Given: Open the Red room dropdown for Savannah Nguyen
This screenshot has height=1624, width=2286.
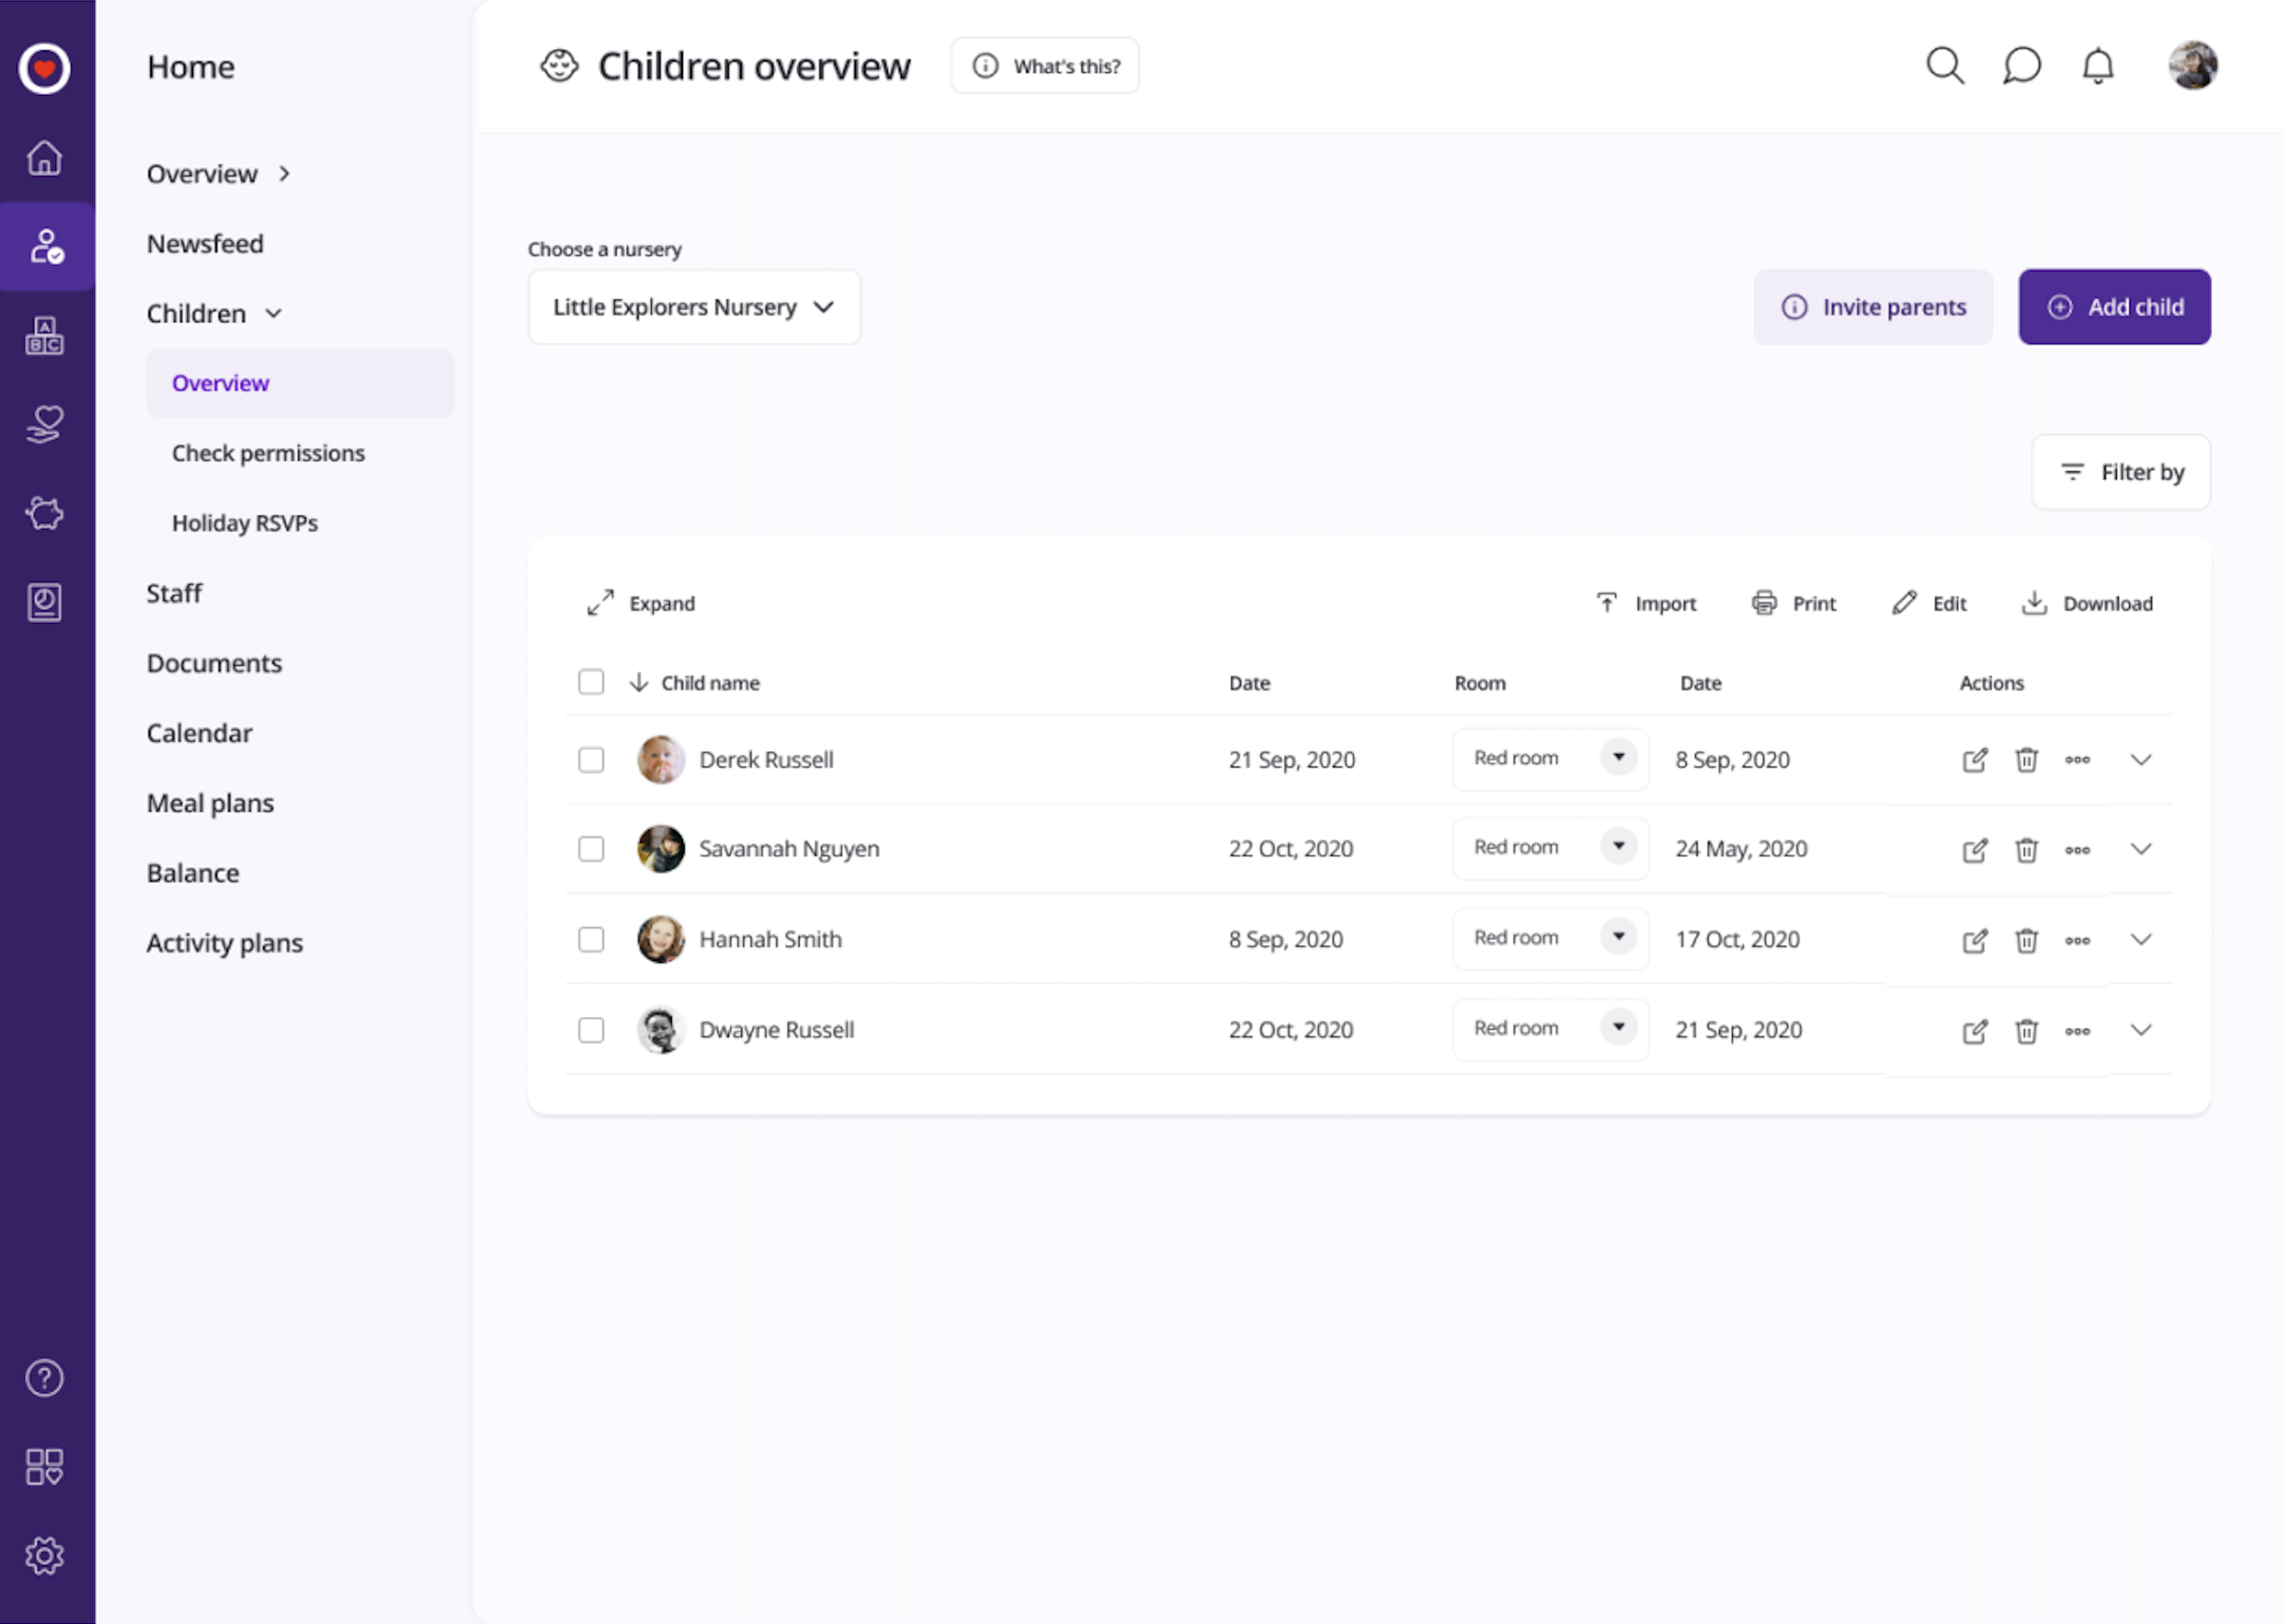Looking at the screenshot, I should [x=1619, y=847].
